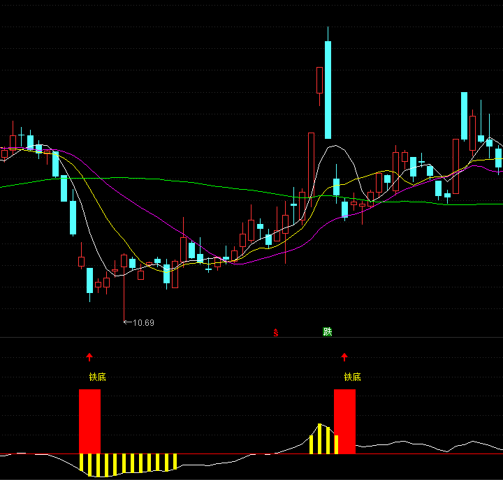This screenshot has height=480, width=503.
Task: Click the 10.69 low price label
Action: (x=143, y=323)
